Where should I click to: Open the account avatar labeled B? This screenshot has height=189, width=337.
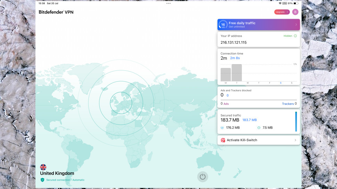click(295, 12)
